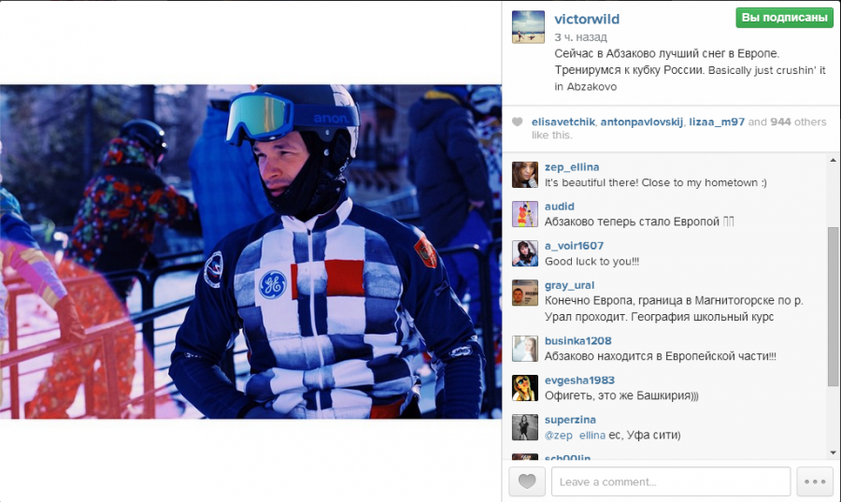The image size is (841, 502).
Task: Click the @zep_ellina mention in superzina's comment
Action: pyautogui.click(x=575, y=435)
